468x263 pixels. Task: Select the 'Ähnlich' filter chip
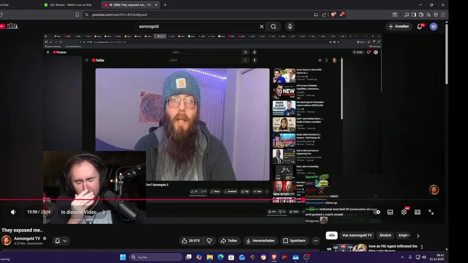pyautogui.click(x=385, y=235)
